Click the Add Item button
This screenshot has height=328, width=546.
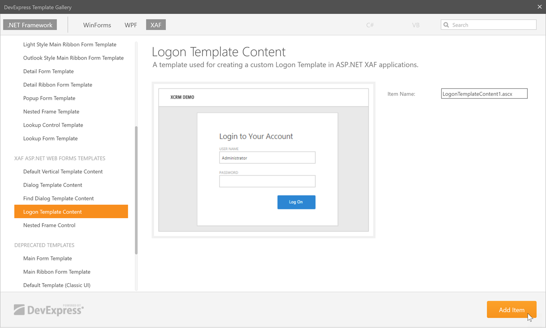(511, 310)
